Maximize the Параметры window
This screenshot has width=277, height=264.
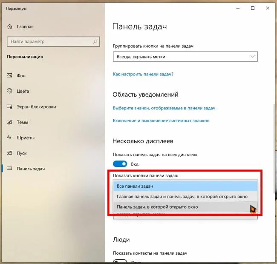(253, 8)
